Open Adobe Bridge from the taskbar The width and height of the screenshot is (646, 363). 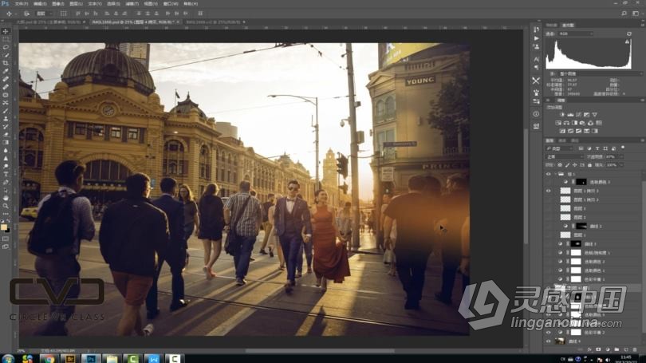[70, 358]
